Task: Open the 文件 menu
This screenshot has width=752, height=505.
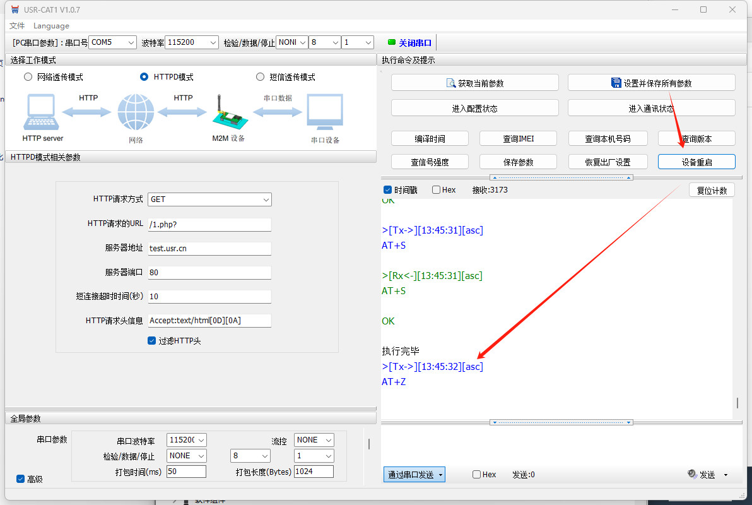Action: point(17,26)
